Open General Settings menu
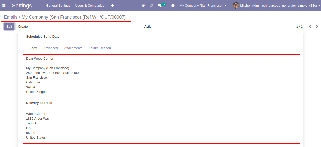The width and height of the screenshot is (321, 147). (58, 5)
